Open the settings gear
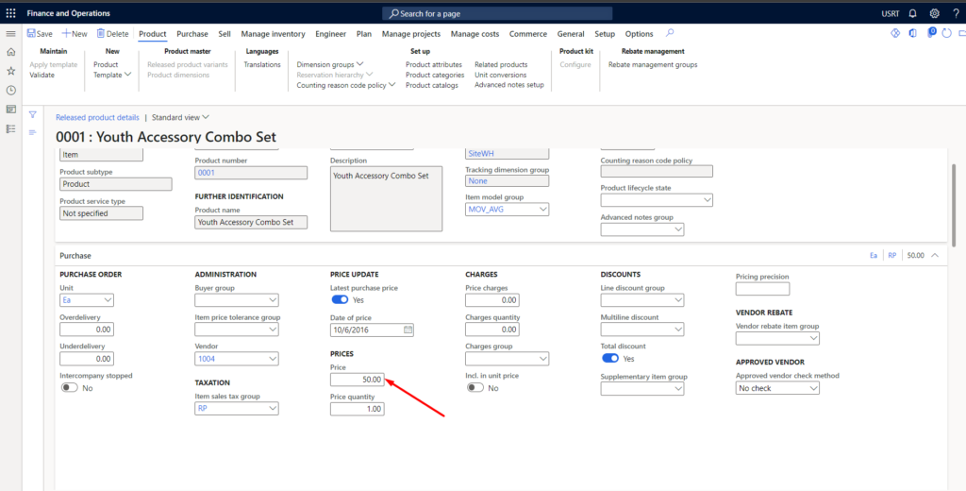Screen dimensions: 966x491 [935, 13]
